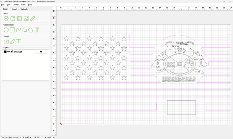Viewport: 233px width, 139px height.
Task: Select the empty rectangle vector below logo
Action: [x=181, y=107]
